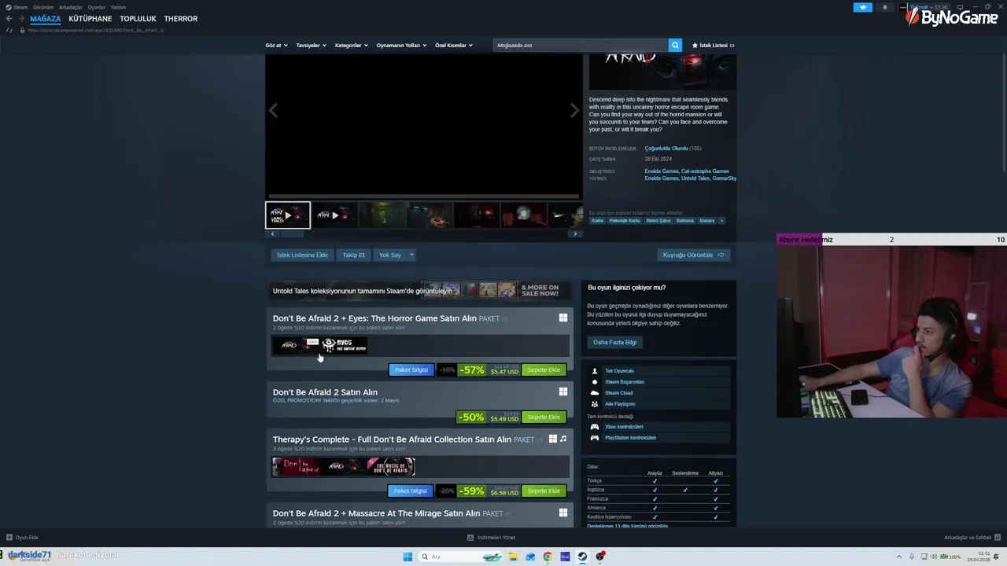Click PlayStation controller icon in controller support
This screenshot has width=1007, height=566.
[595, 438]
